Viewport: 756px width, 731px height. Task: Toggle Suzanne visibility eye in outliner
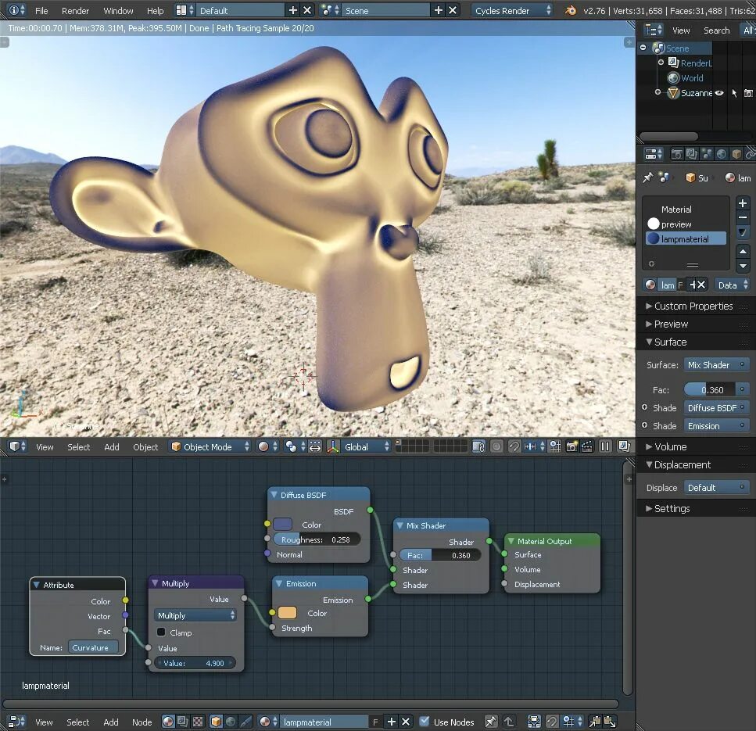719,93
